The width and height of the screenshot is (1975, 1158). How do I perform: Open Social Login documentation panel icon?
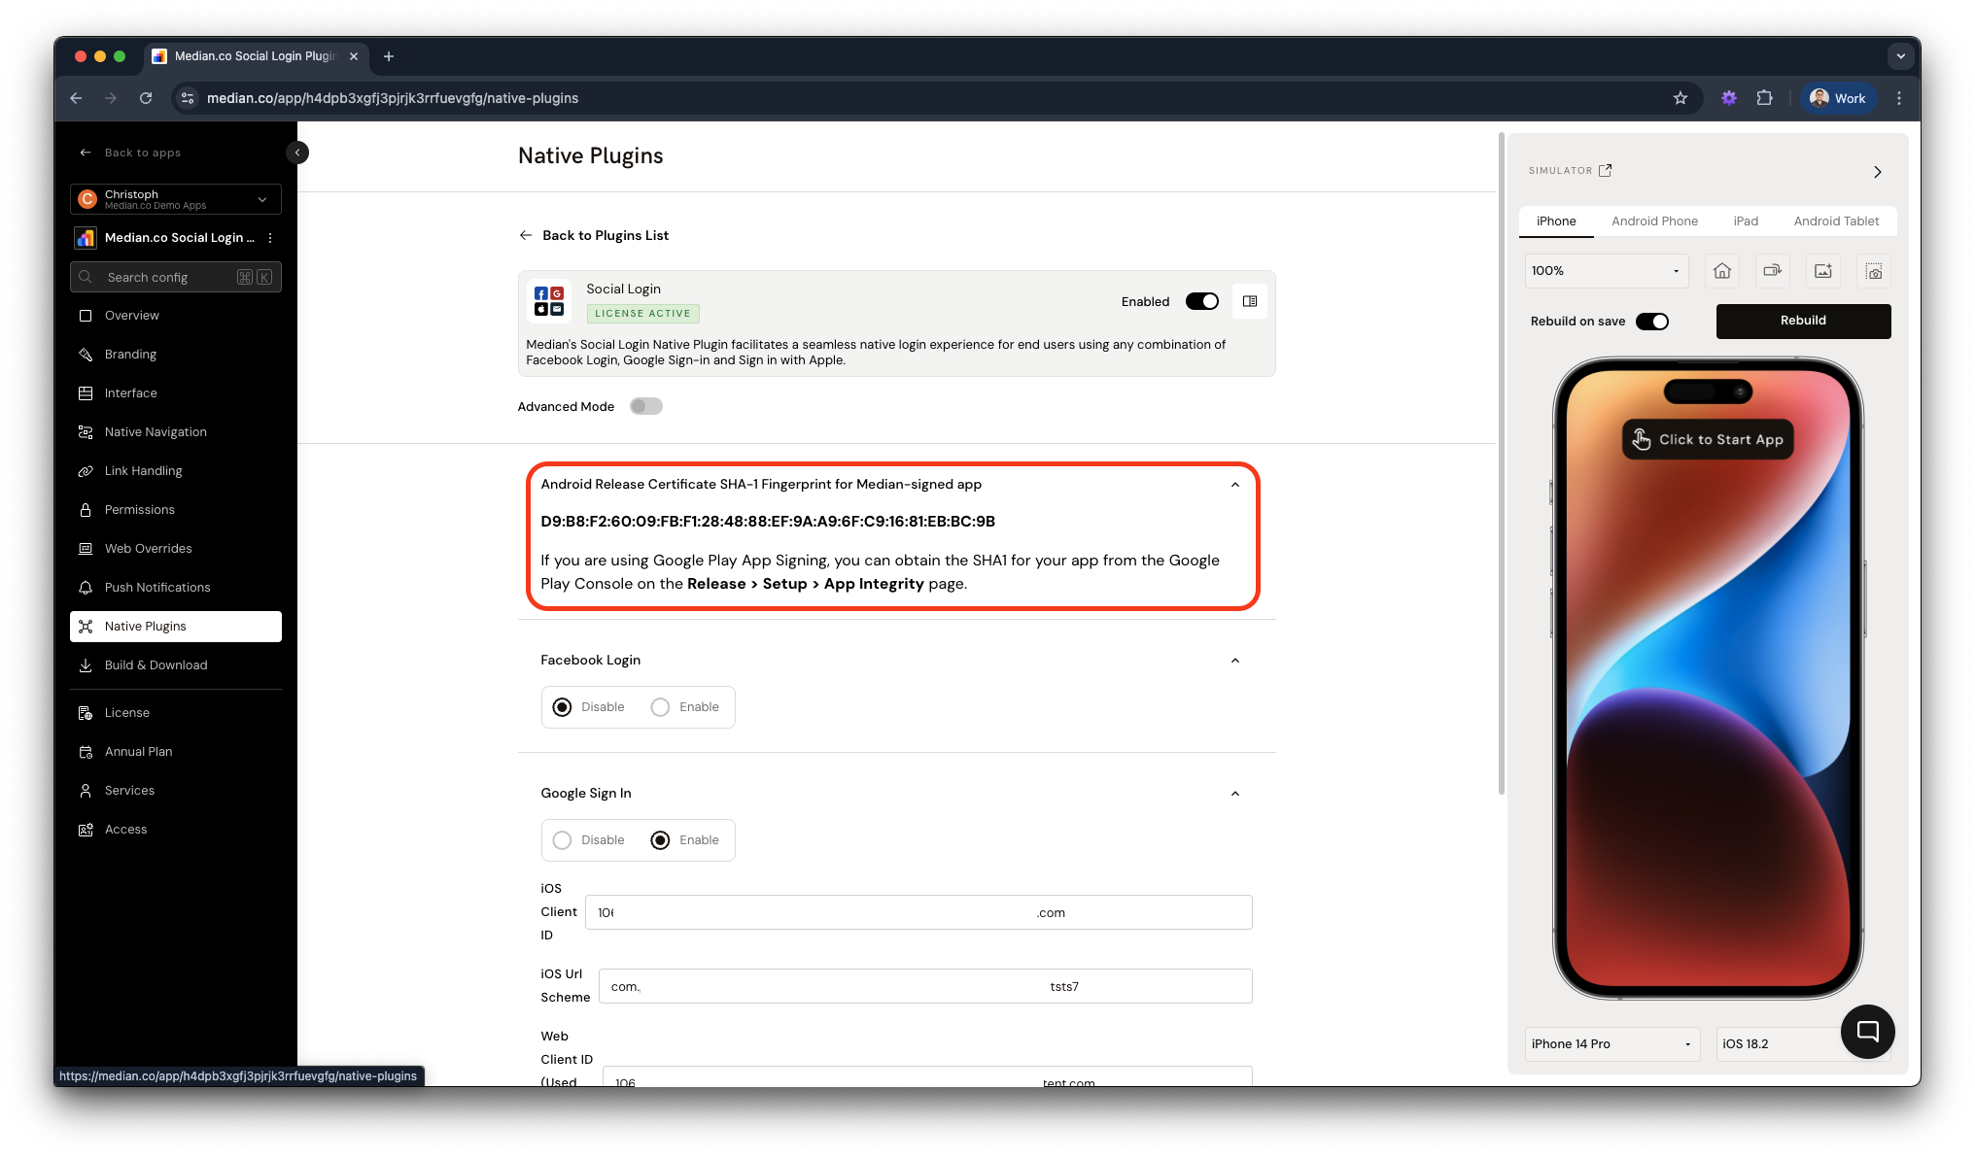pyautogui.click(x=1250, y=301)
